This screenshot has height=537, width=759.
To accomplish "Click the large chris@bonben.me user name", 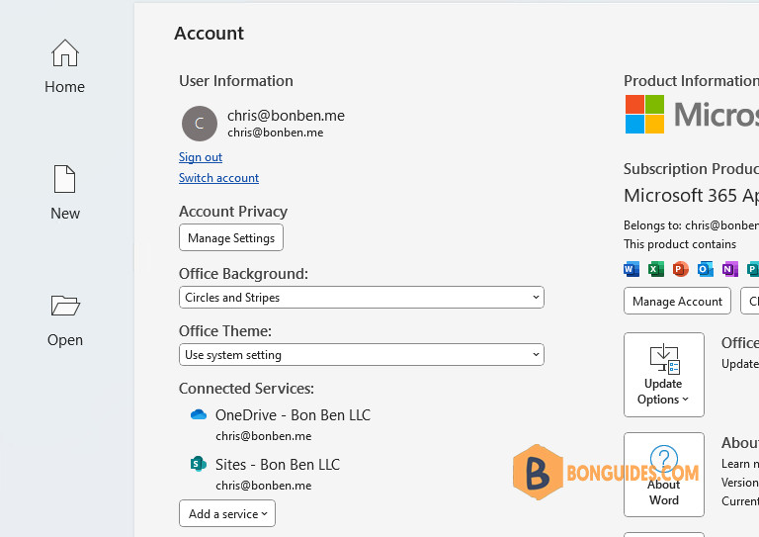I will (286, 116).
